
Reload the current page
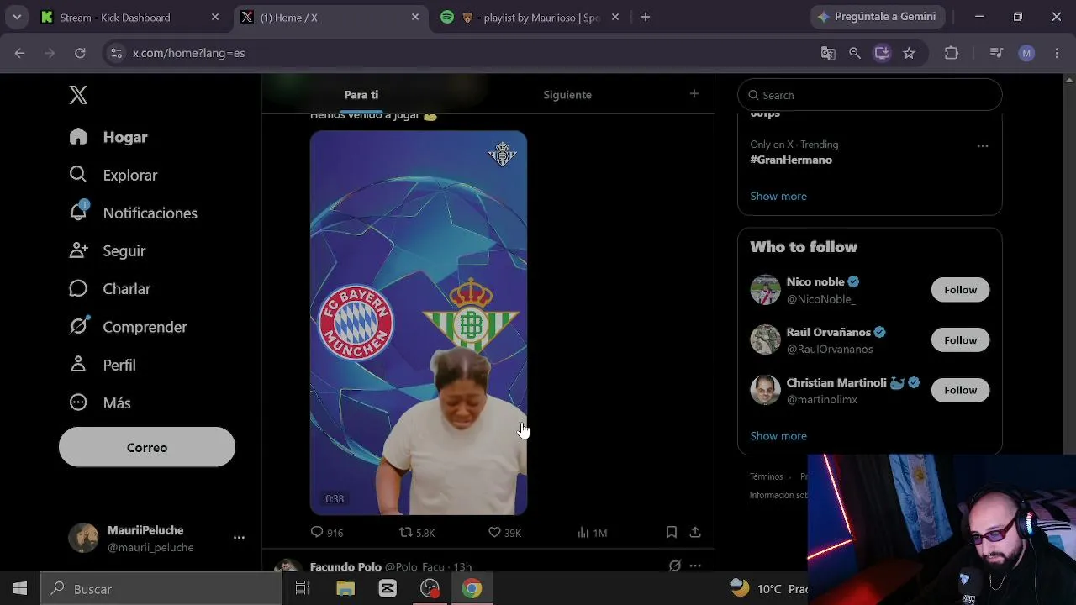click(x=80, y=53)
